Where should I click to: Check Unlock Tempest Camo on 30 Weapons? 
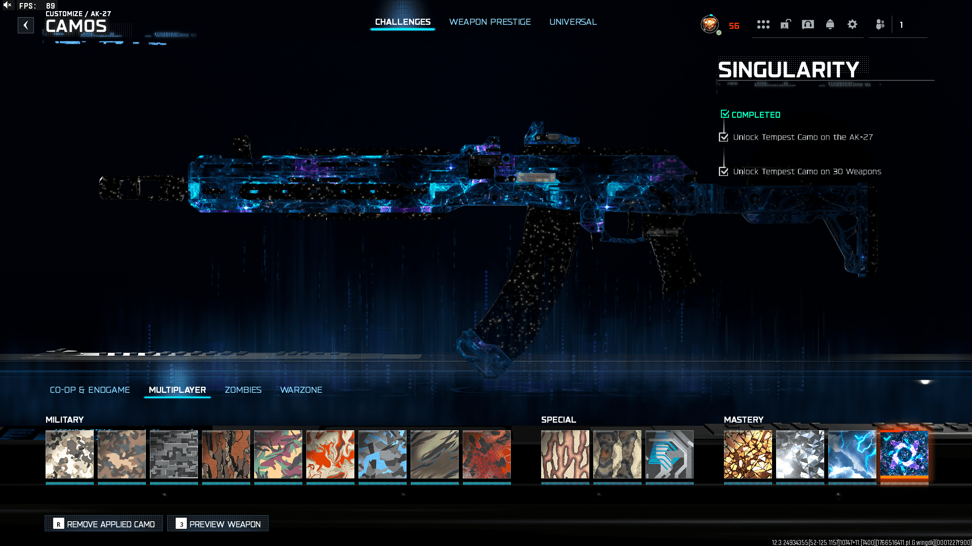724,171
